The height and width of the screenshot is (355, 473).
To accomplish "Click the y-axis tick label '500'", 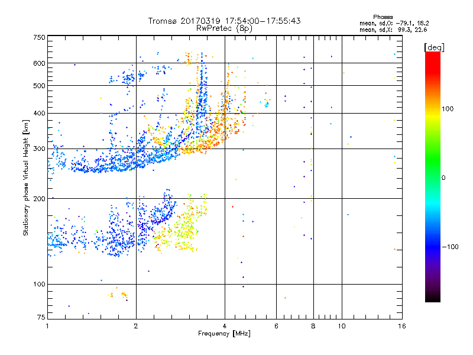I will coord(40,86).
